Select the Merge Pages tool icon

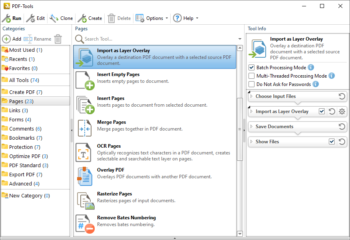(85, 128)
